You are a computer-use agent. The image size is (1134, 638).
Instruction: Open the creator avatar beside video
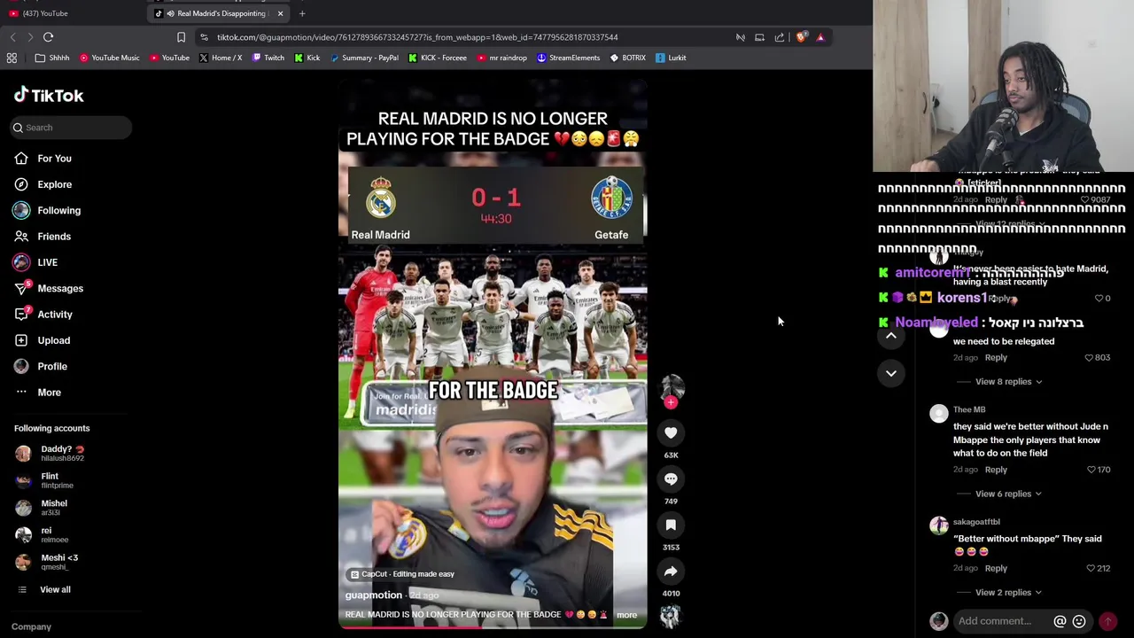[x=672, y=386]
